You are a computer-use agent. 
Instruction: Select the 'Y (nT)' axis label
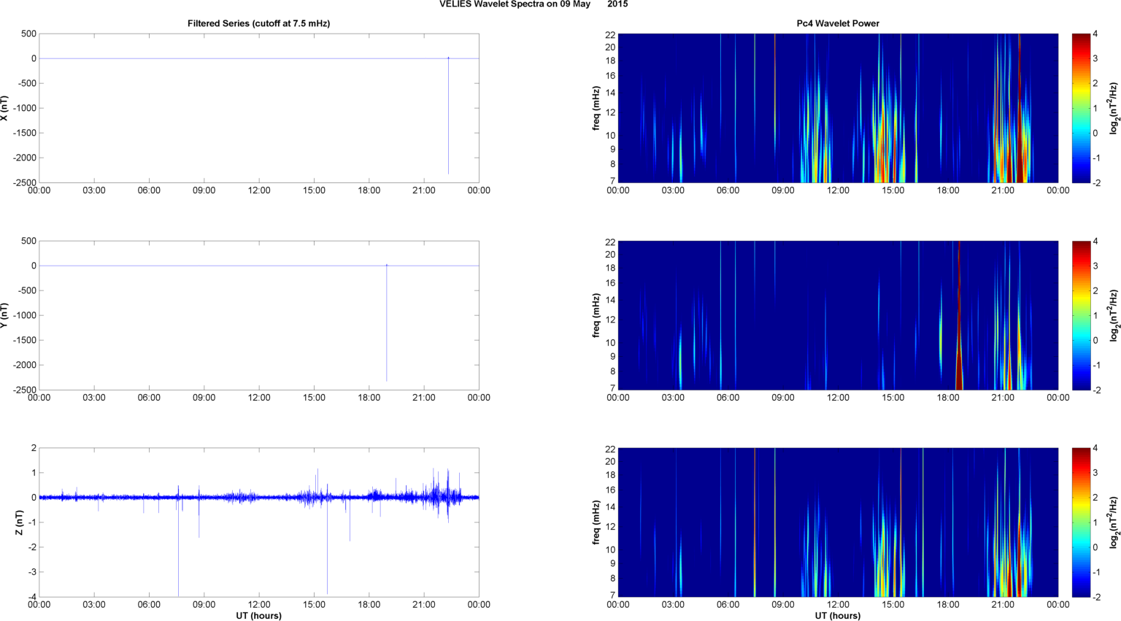pyautogui.click(x=4, y=315)
